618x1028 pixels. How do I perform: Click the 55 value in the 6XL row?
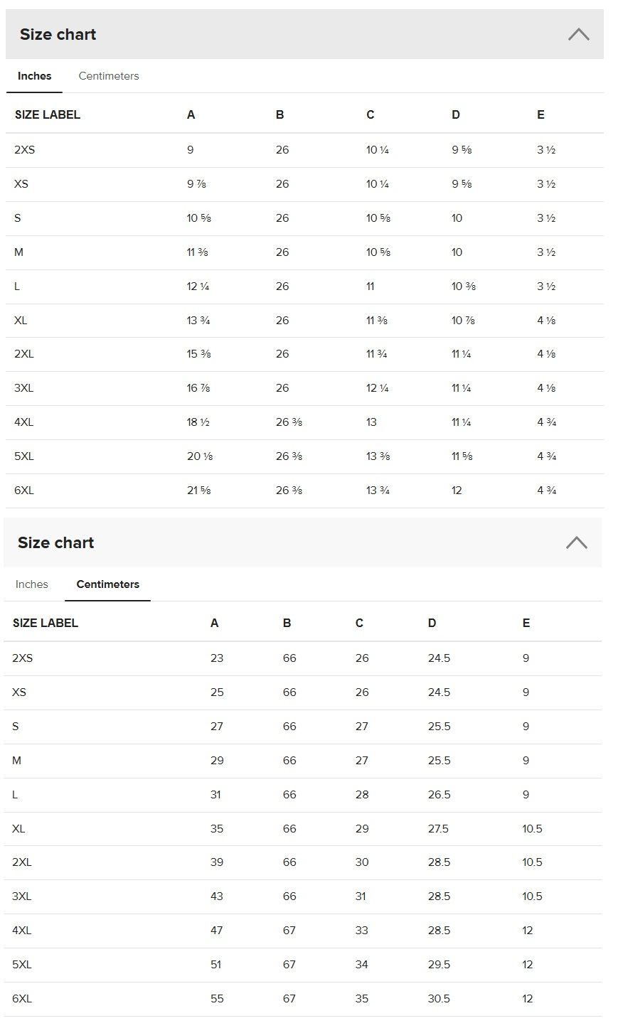coord(217,999)
